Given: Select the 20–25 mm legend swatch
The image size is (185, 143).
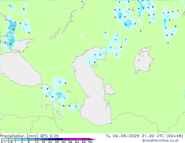Looking at the screenshot, I should [x=52, y=139].
